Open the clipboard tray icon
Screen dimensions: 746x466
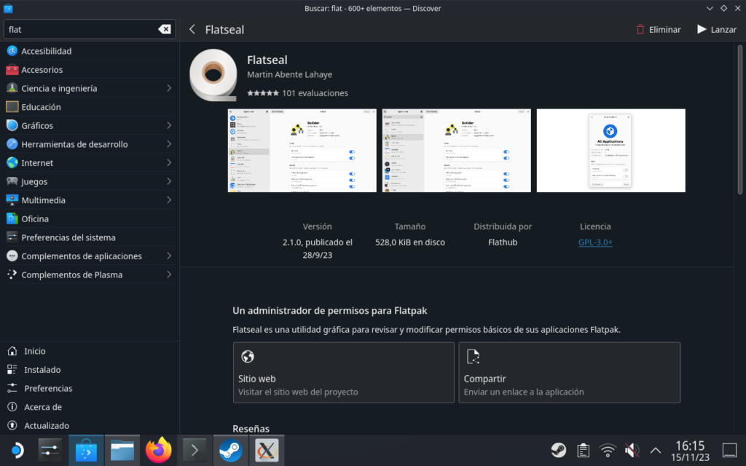coord(583,450)
